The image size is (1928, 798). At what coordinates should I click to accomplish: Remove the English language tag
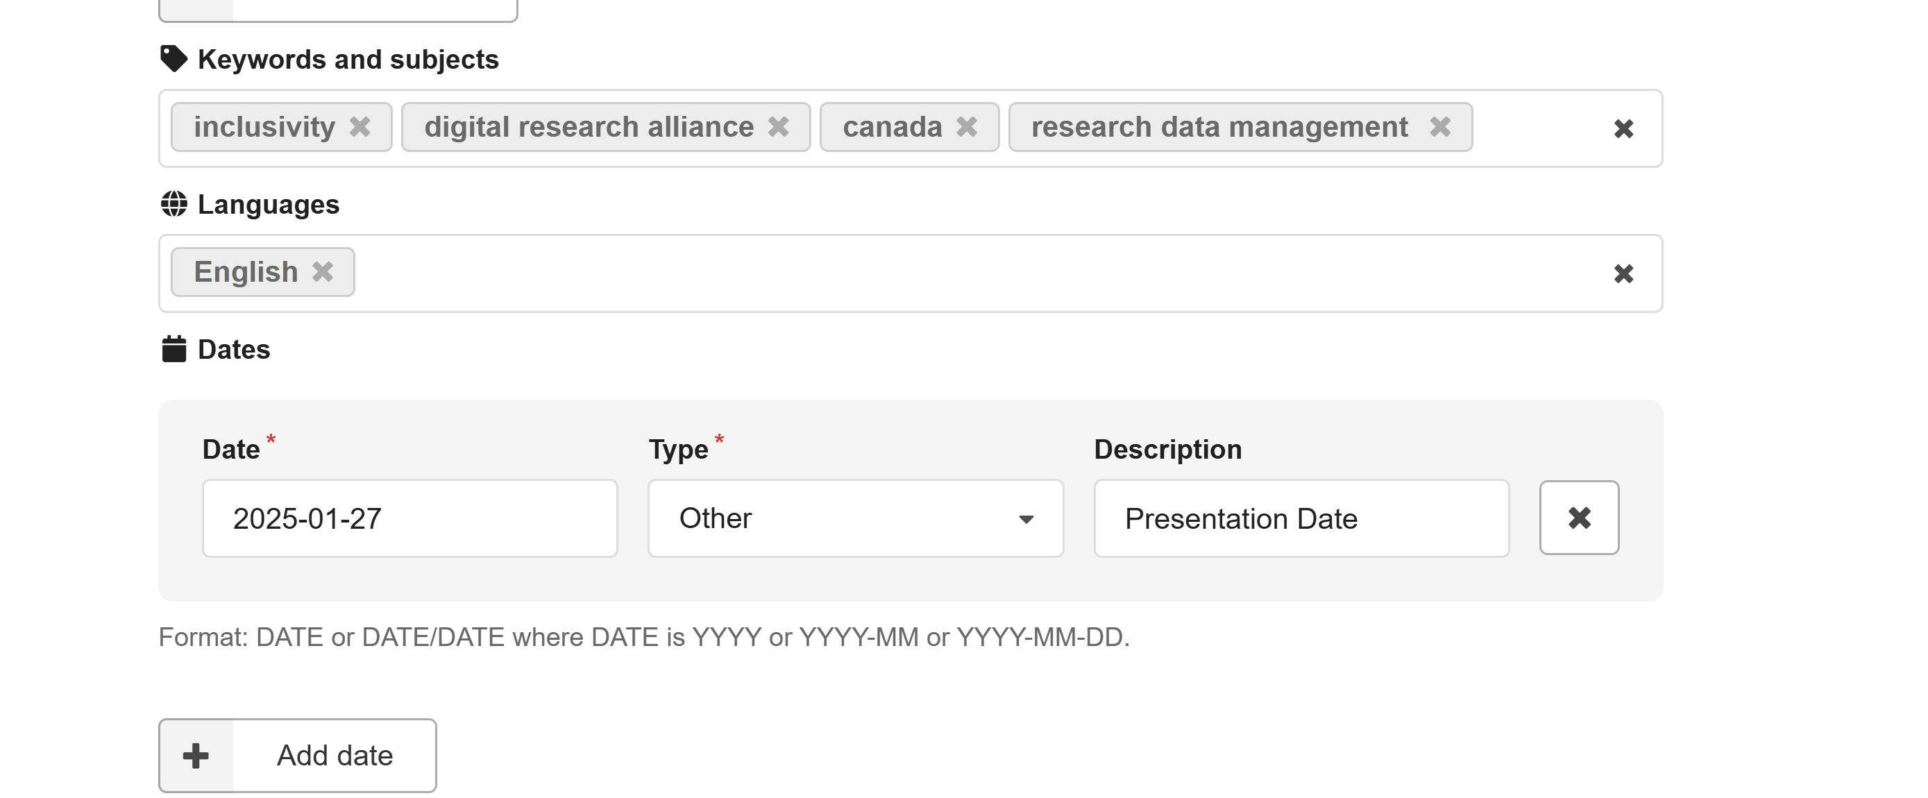323,271
